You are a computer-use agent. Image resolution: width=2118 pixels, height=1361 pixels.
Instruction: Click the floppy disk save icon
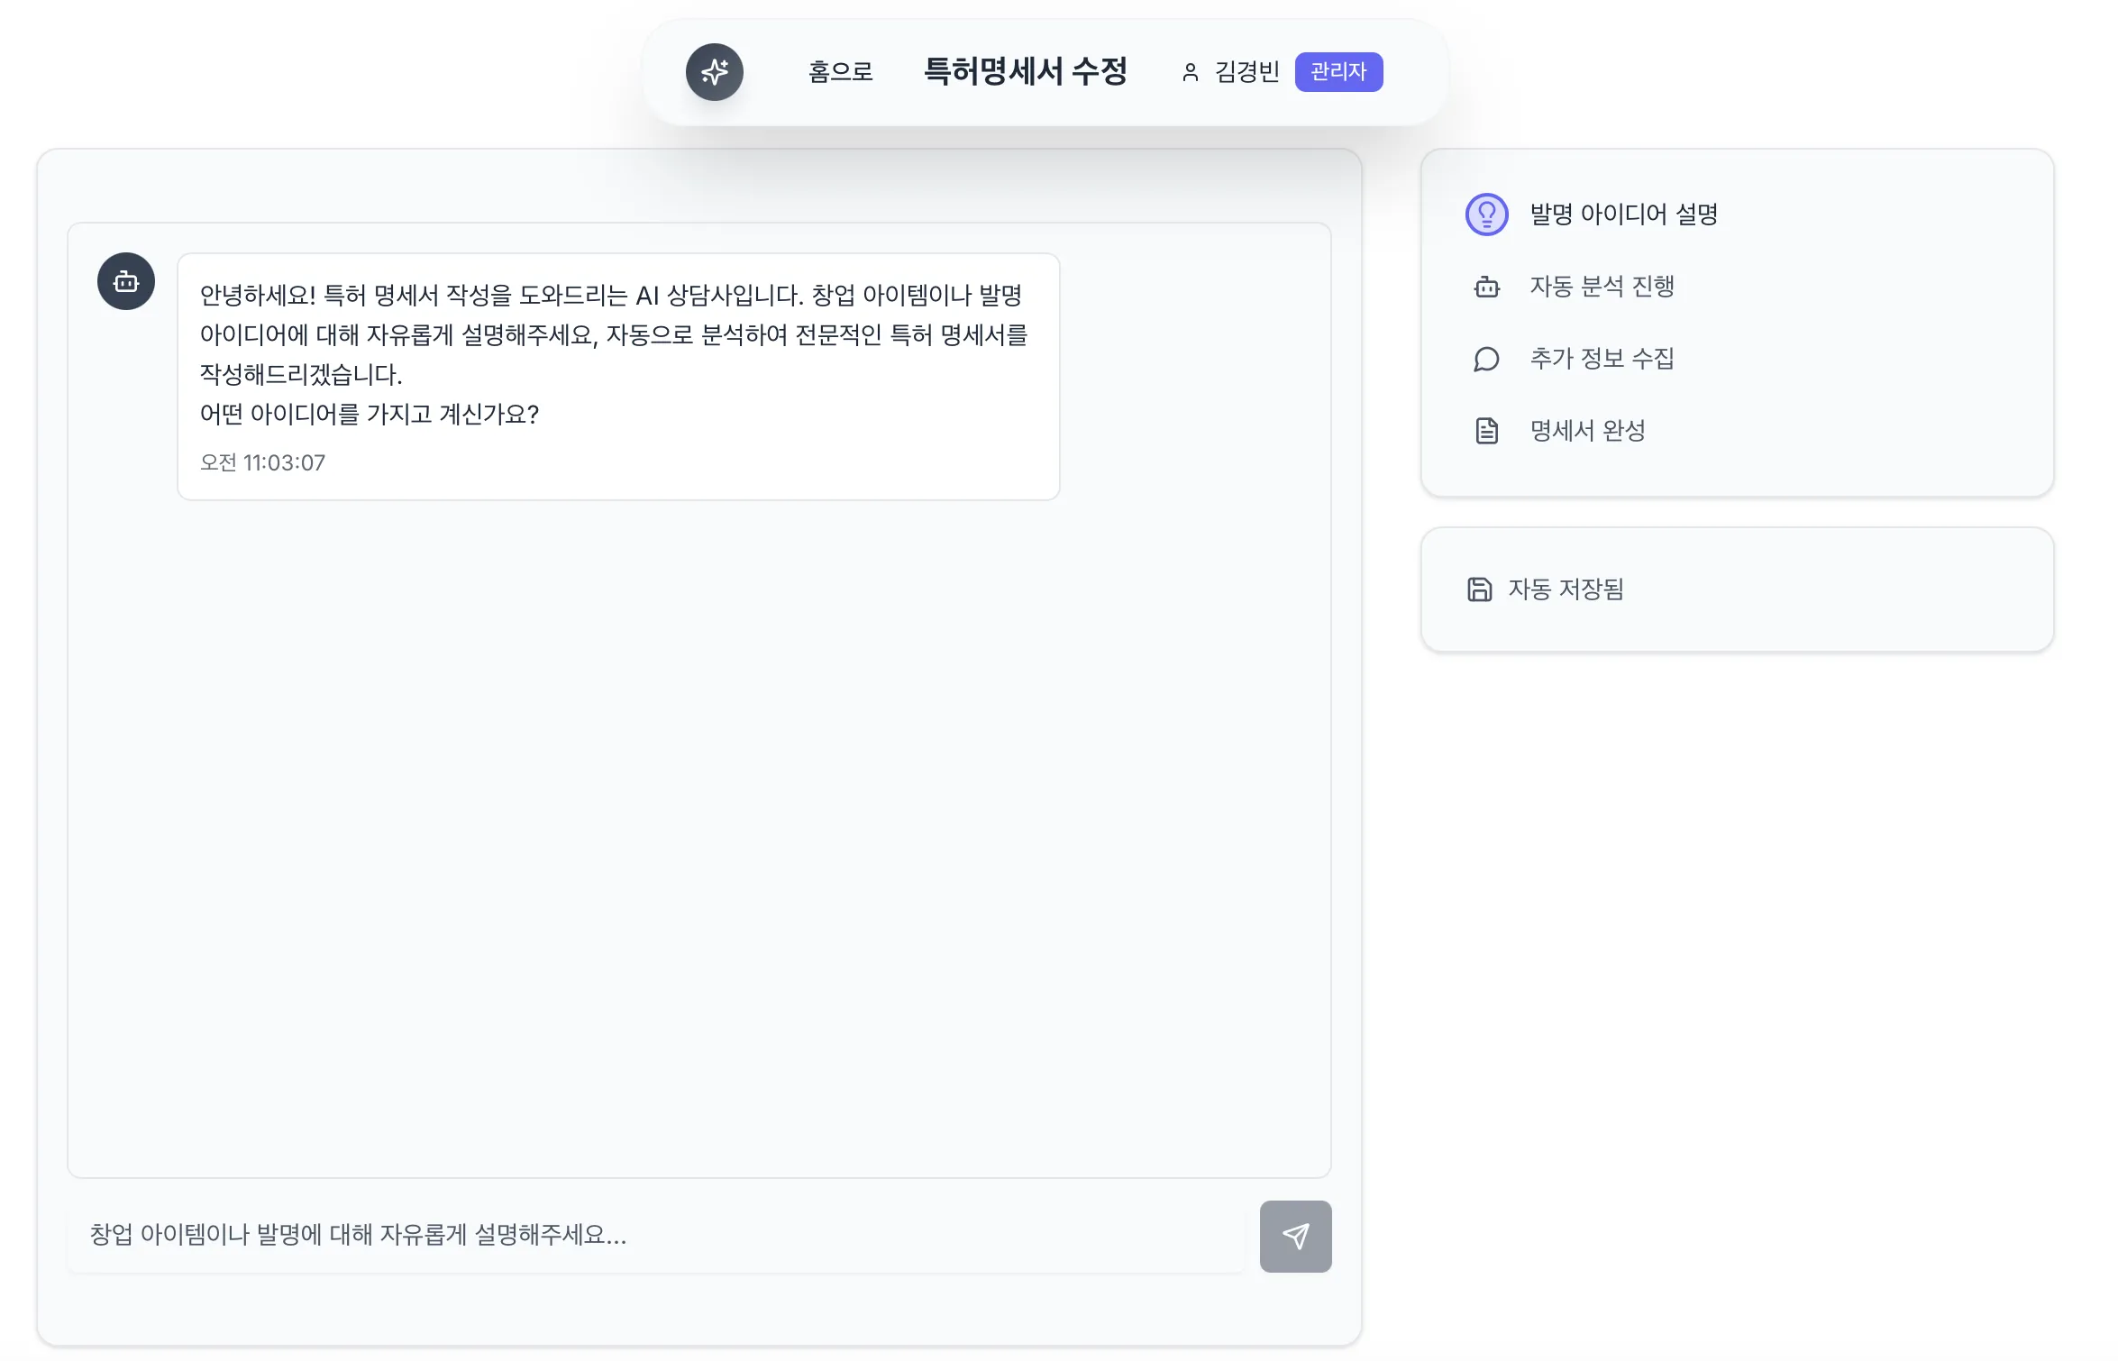click(x=1479, y=589)
